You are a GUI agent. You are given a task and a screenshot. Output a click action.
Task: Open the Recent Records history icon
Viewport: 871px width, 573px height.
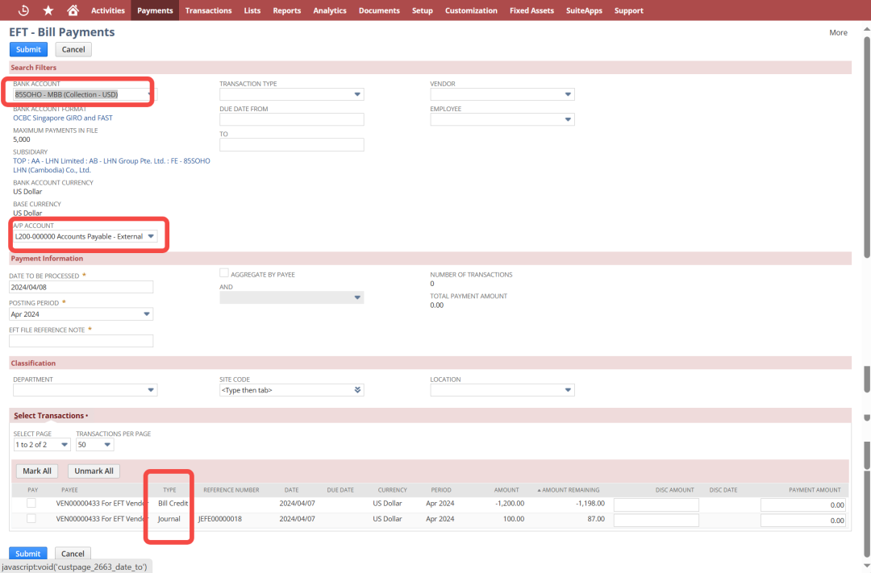tap(23, 10)
